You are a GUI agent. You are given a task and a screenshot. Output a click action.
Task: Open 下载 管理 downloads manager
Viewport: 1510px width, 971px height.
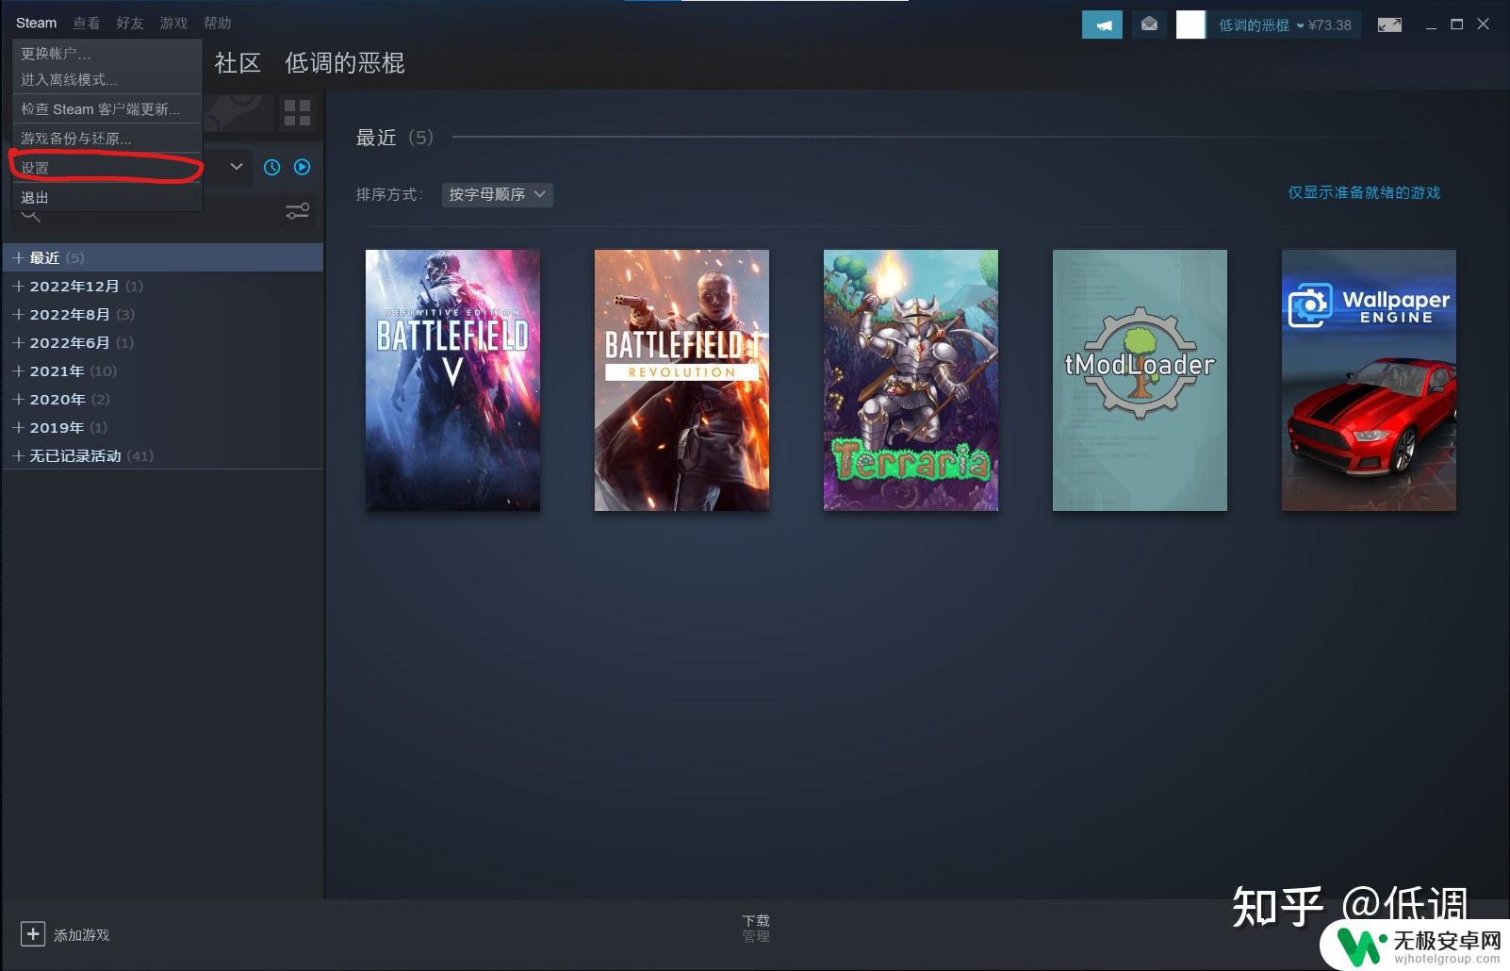click(756, 928)
